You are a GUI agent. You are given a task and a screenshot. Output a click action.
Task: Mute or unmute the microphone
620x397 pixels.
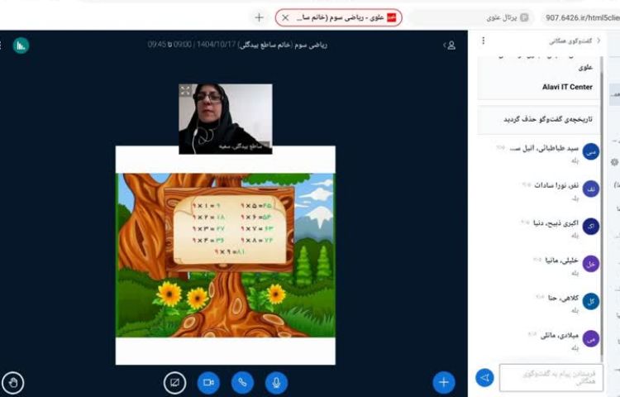coord(276,382)
